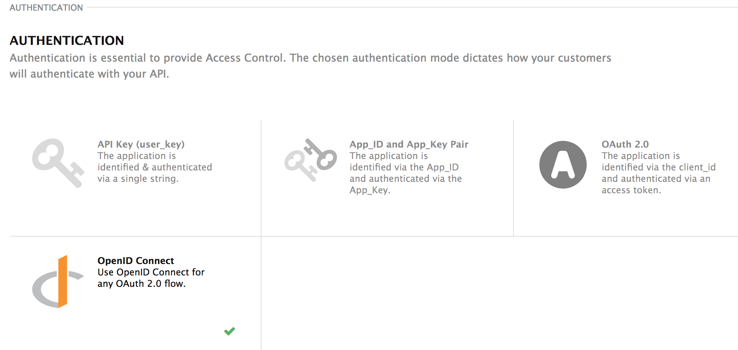Click the "access token." text under OAuth 2.0
This screenshot has width=738, height=350.
pyautogui.click(x=631, y=190)
